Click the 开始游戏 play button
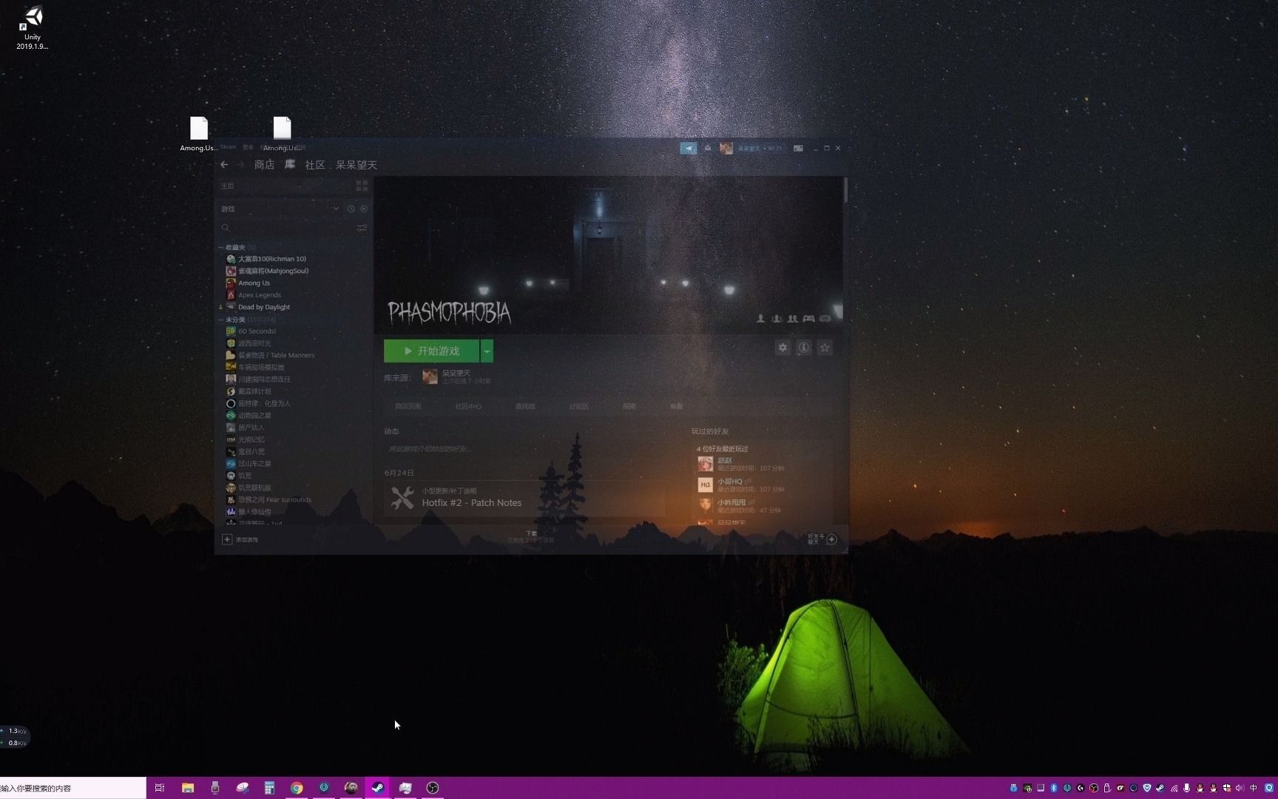 (x=431, y=351)
